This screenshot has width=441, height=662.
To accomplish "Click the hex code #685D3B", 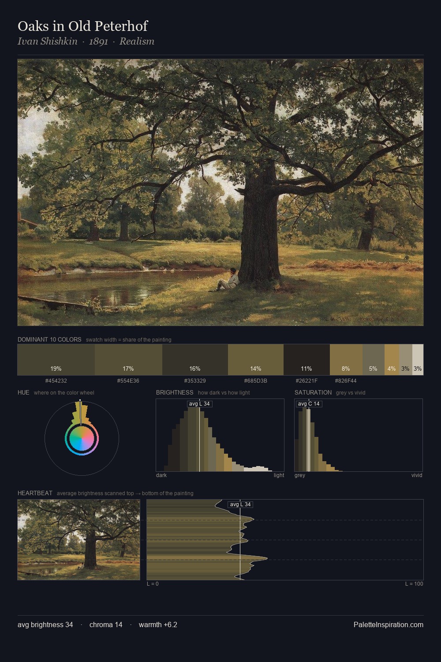I will (x=255, y=380).
